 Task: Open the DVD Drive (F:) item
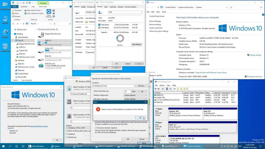tap(41, 65)
